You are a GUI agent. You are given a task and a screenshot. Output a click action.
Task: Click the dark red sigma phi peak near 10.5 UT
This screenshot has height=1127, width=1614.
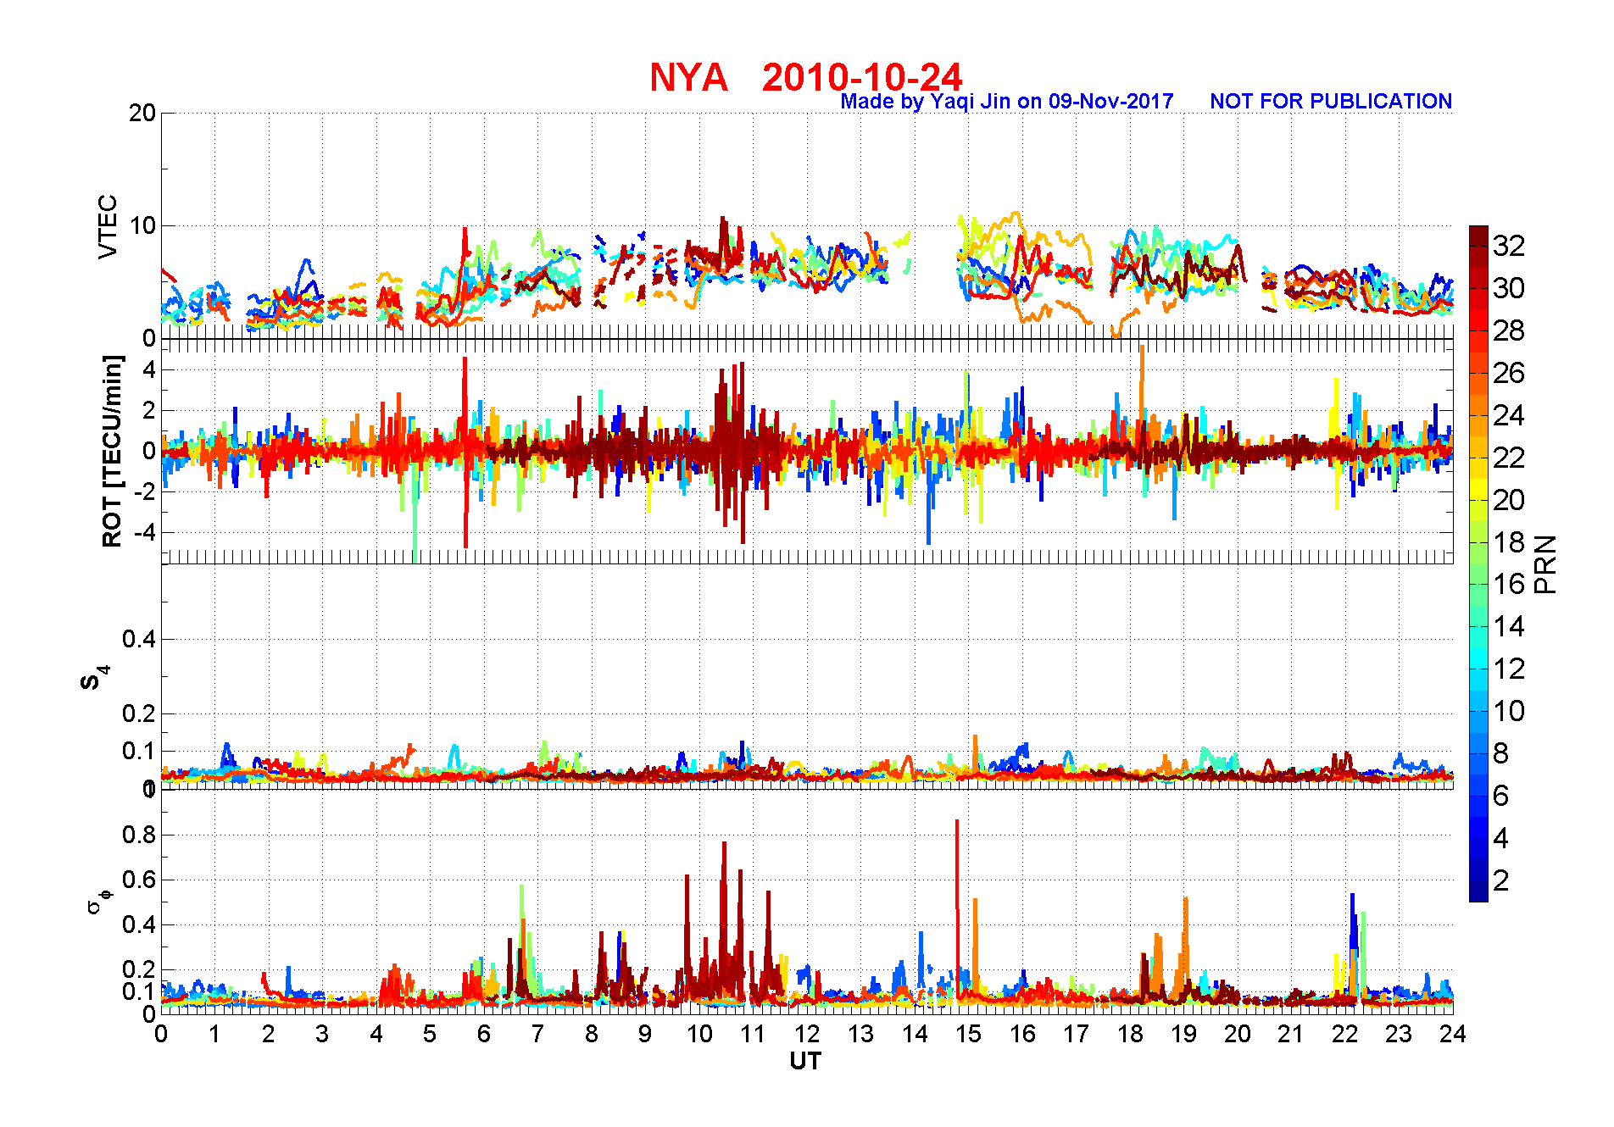coord(724,915)
